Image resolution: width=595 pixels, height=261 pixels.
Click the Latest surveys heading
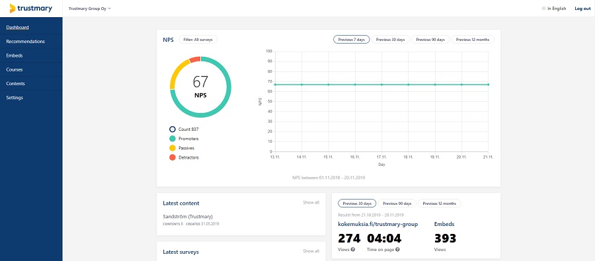click(180, 252)
